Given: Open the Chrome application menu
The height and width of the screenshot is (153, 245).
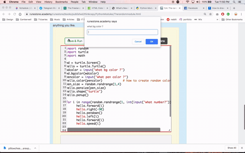Looking at the screenshot, I should point(14,2).
